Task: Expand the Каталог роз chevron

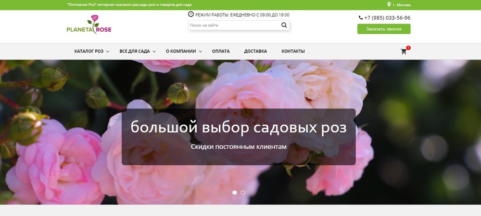Action: (108, 52)
